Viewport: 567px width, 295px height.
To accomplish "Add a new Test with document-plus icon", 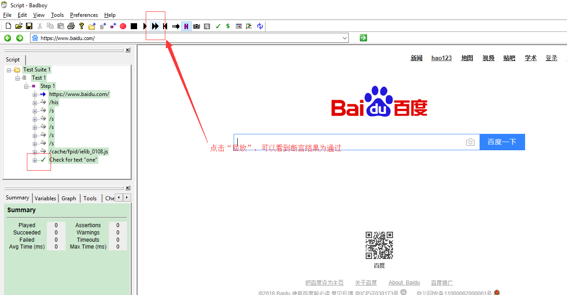I will [103, 26].
